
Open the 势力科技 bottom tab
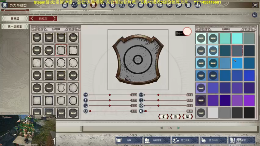214,140
